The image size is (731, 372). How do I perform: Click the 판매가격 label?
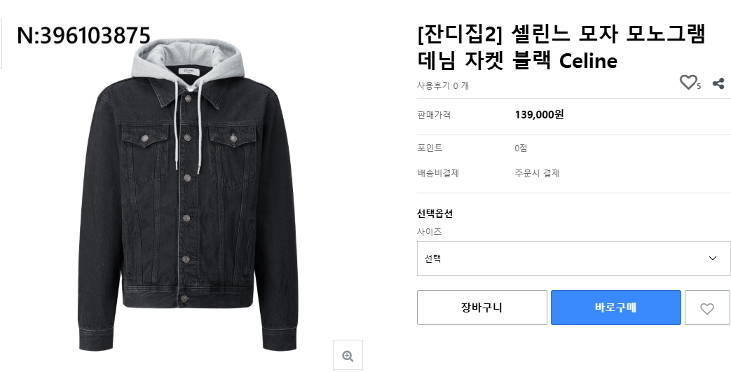434,115
